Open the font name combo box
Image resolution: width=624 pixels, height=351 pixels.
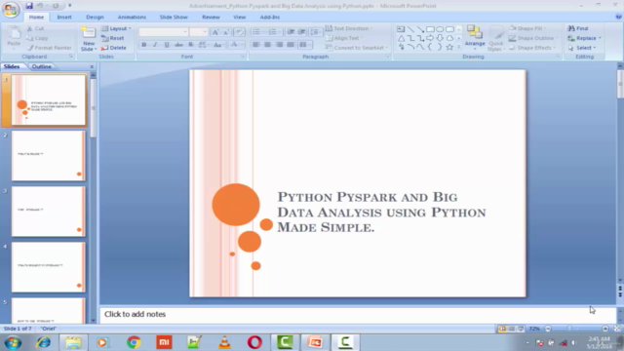coord(163,32)
